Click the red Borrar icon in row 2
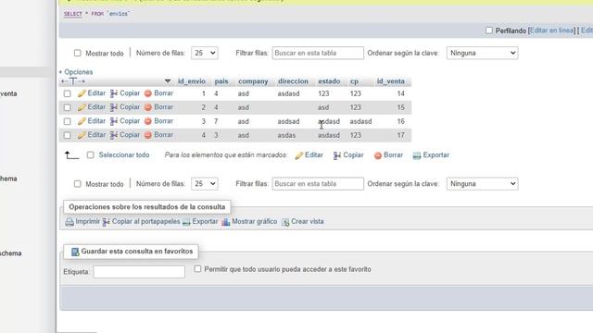Screen dimensions: 593x333 148,107
